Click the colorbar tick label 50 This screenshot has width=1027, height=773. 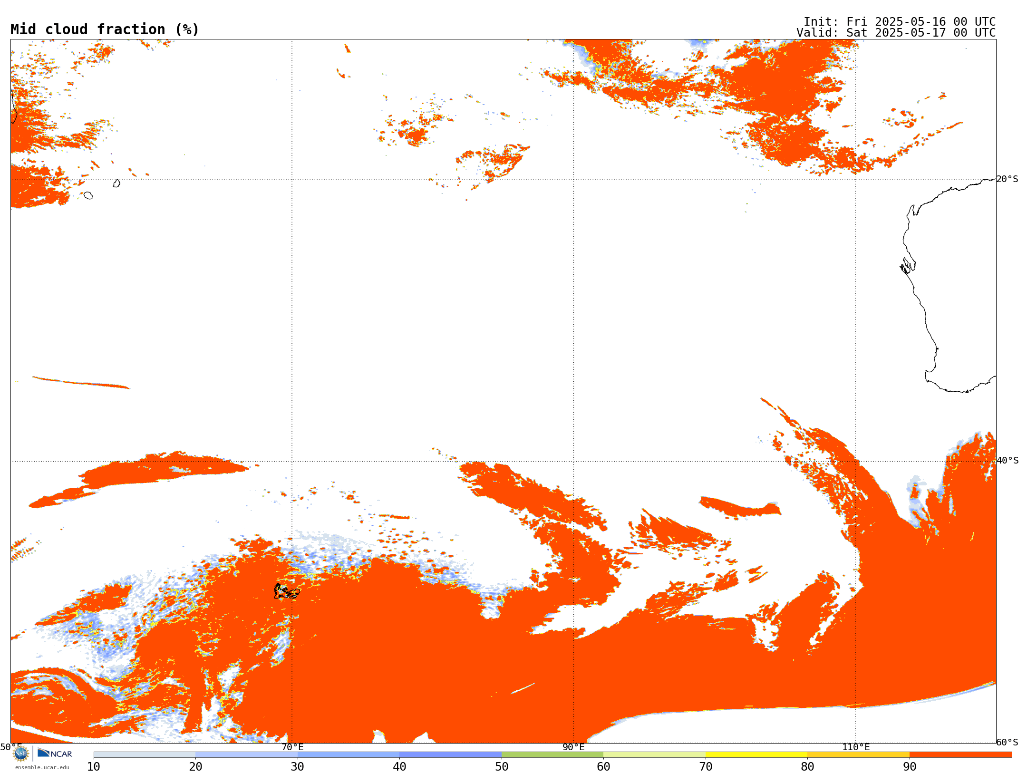502,767
